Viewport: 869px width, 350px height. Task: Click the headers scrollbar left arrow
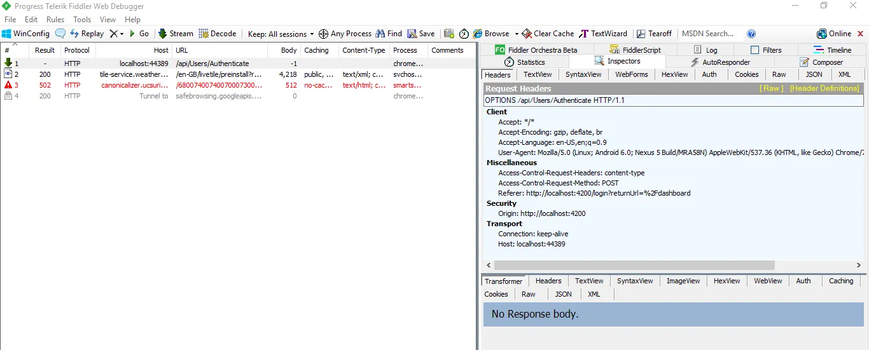(489, 265)
